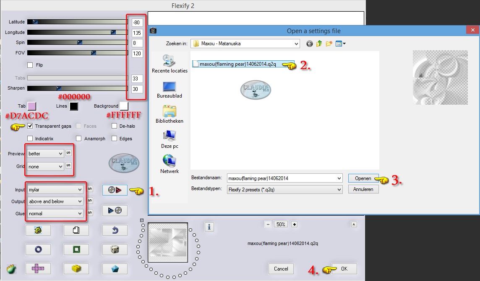
Task: Go up one folder level icon
Action: [319, 44]
